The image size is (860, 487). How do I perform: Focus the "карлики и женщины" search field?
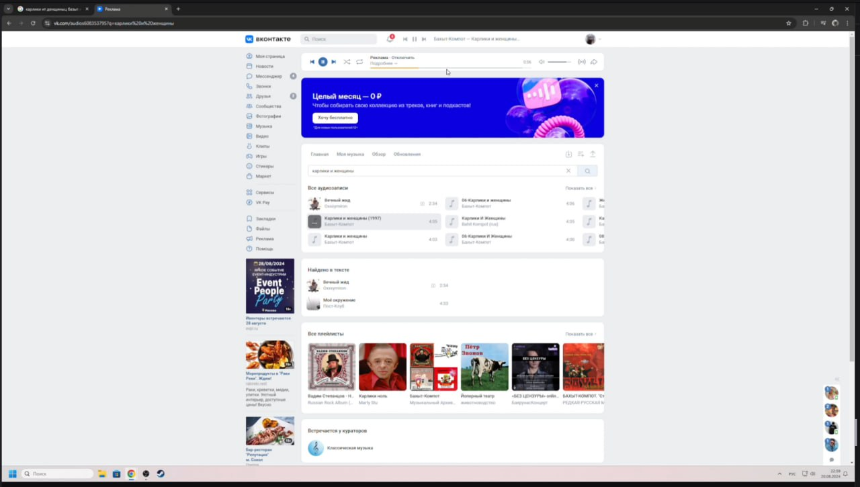(435, 171)
